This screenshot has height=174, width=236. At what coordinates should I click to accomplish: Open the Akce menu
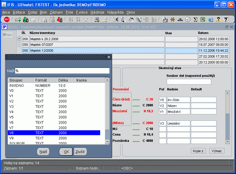point(6,12)
